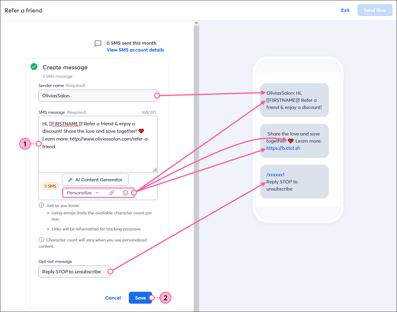The image size is (397, 312).
Task: Click the green Create message checkmark icon
Action: pyautogui.click(x=34, y=67)
